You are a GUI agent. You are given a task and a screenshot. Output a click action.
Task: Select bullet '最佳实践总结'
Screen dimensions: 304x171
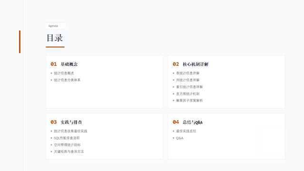[186, 131]
